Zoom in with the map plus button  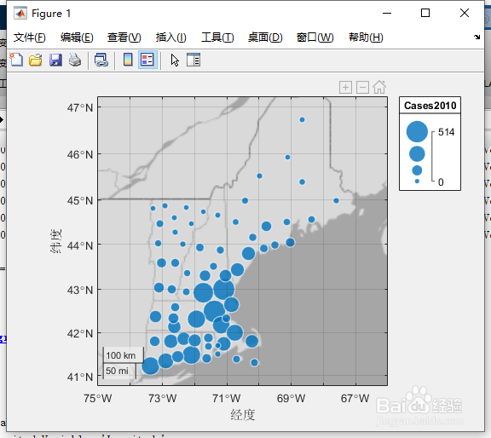pos(345,88)
